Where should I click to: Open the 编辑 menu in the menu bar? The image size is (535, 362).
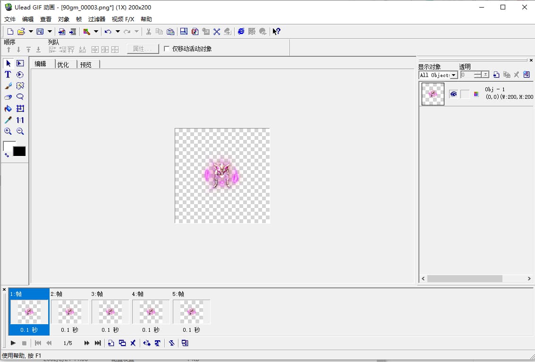point(28,19)
